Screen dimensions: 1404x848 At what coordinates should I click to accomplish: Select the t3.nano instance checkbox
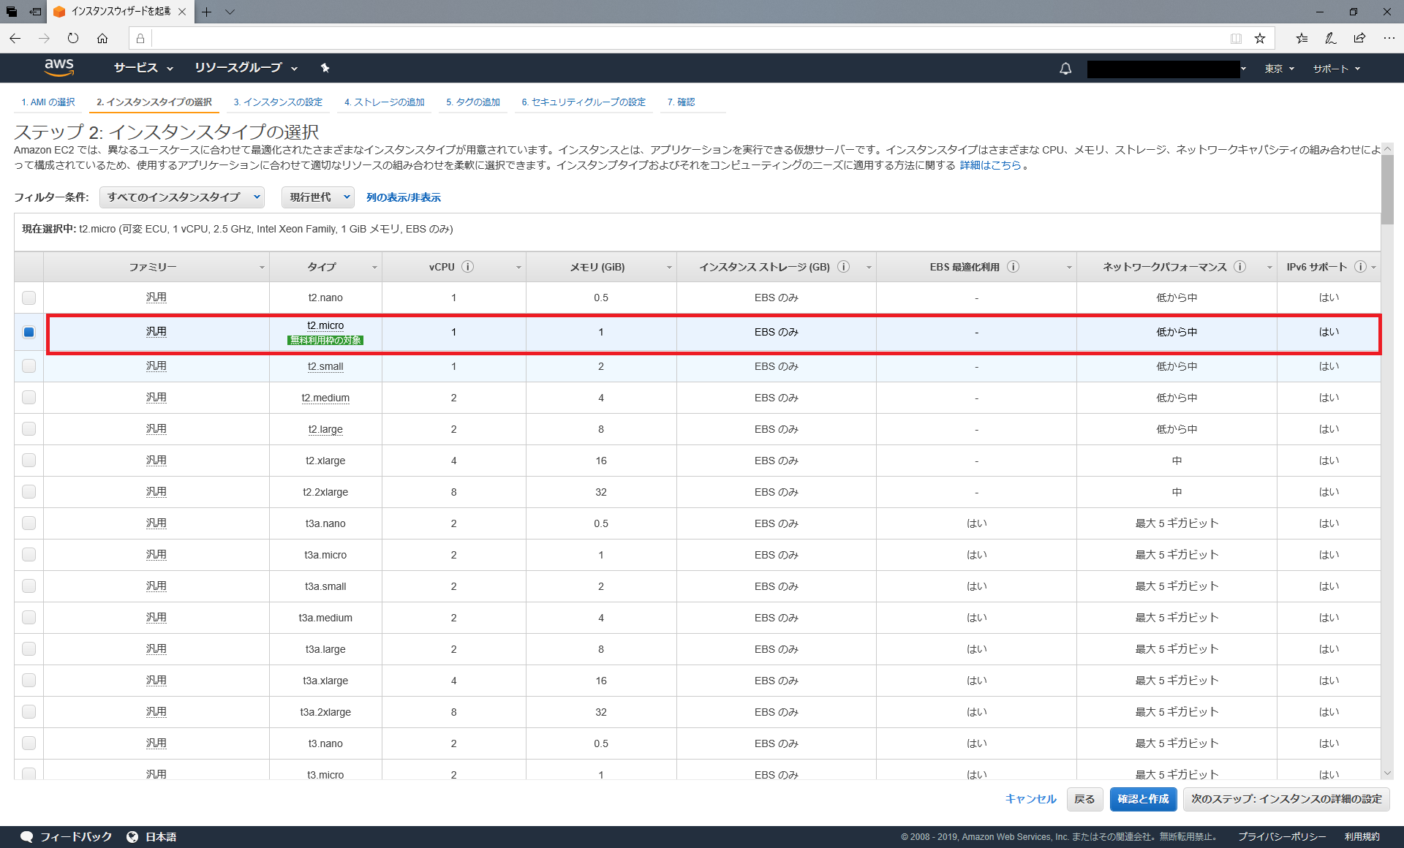pos(29,743)
